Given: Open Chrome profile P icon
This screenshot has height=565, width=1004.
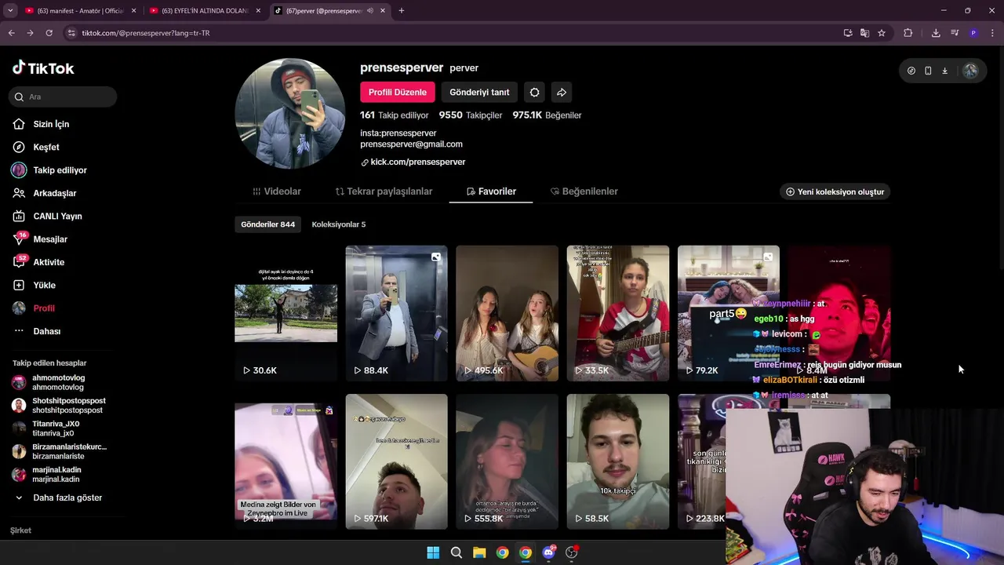Looking at the screenshot, I should tap(973, 33).
